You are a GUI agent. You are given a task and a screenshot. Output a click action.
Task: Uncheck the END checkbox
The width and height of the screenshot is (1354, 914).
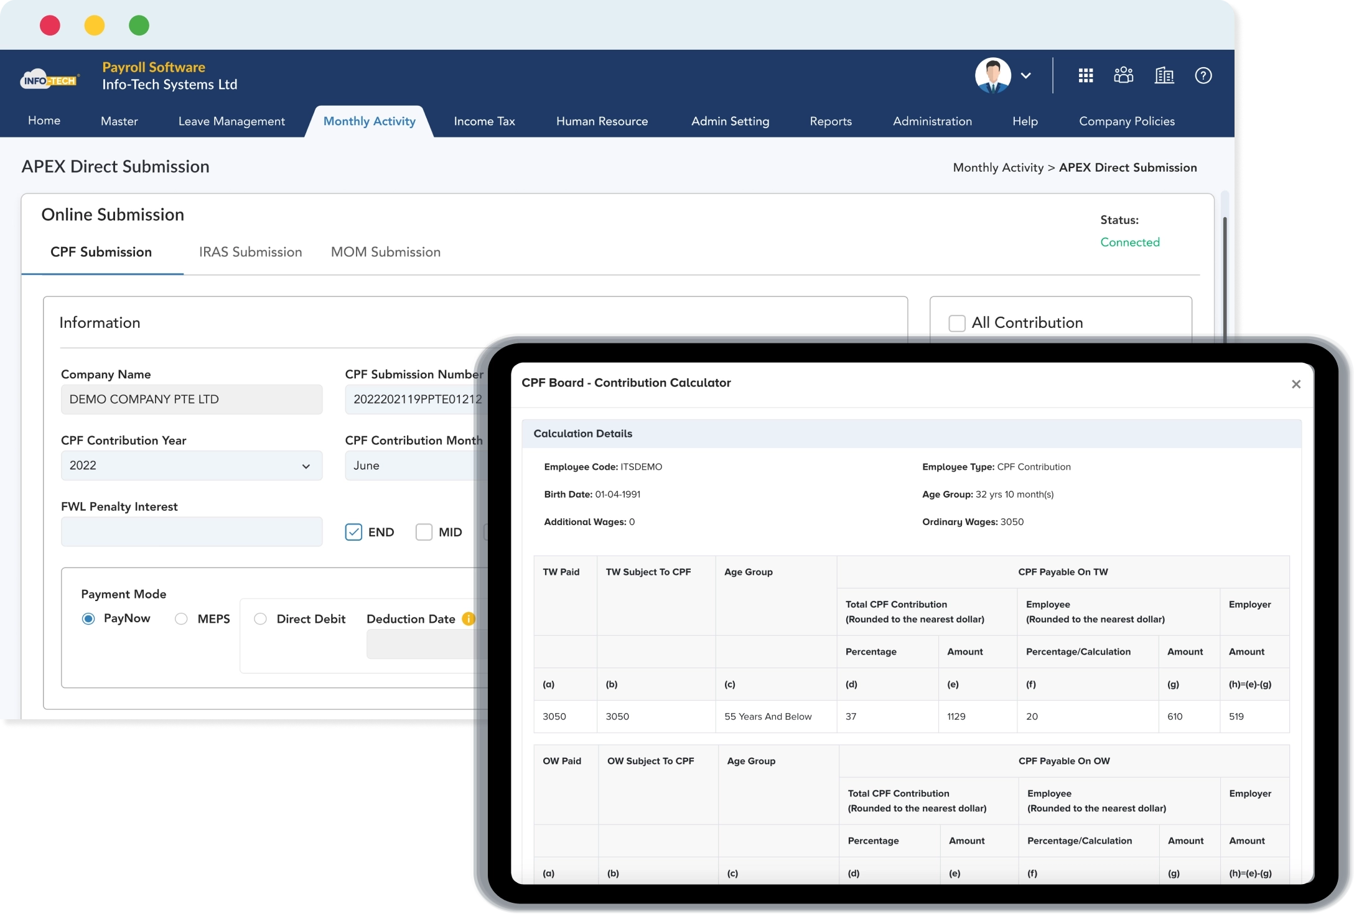click(x=353, y=532)
